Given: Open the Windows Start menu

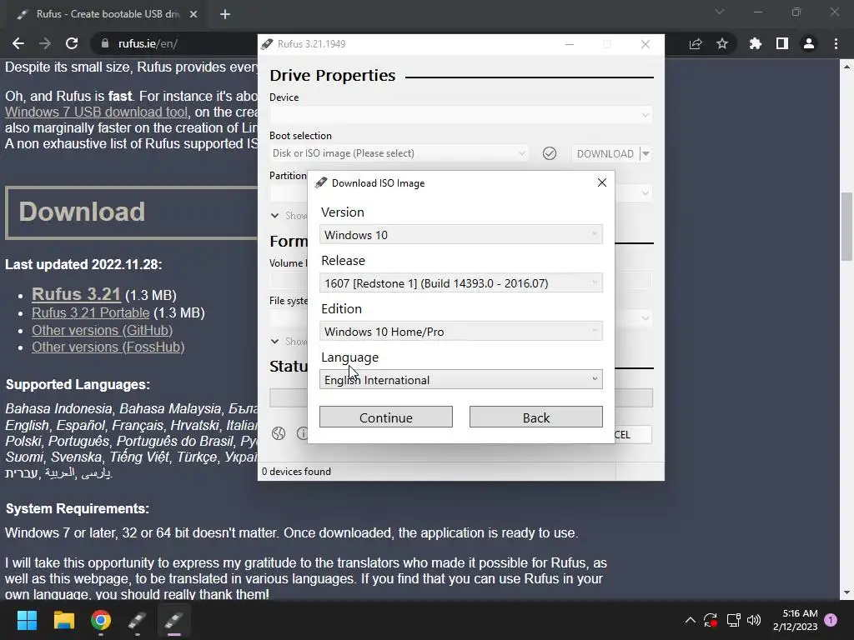Looking at the screenshot, I should click(27, 620).
